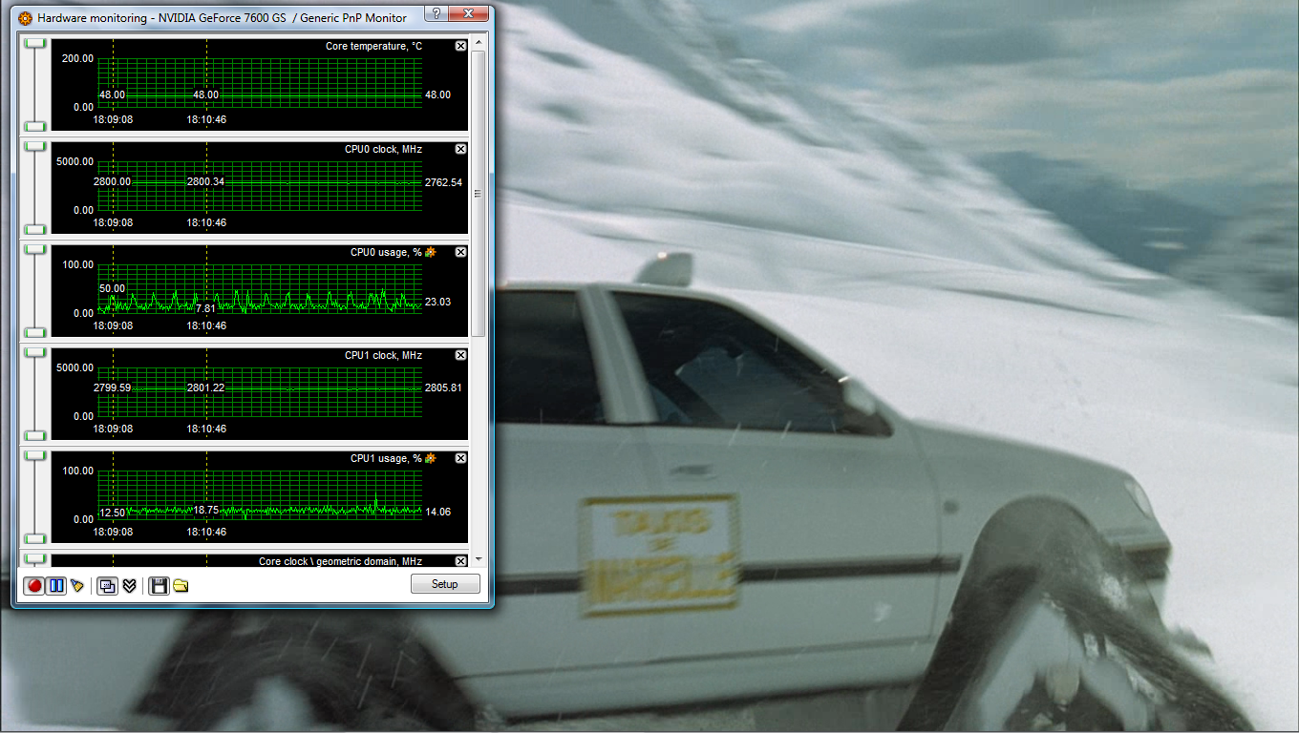The image size is (1299, 733).
Task: Click the CPU0 usage marker value 7.81
Action: click(205, 308)
